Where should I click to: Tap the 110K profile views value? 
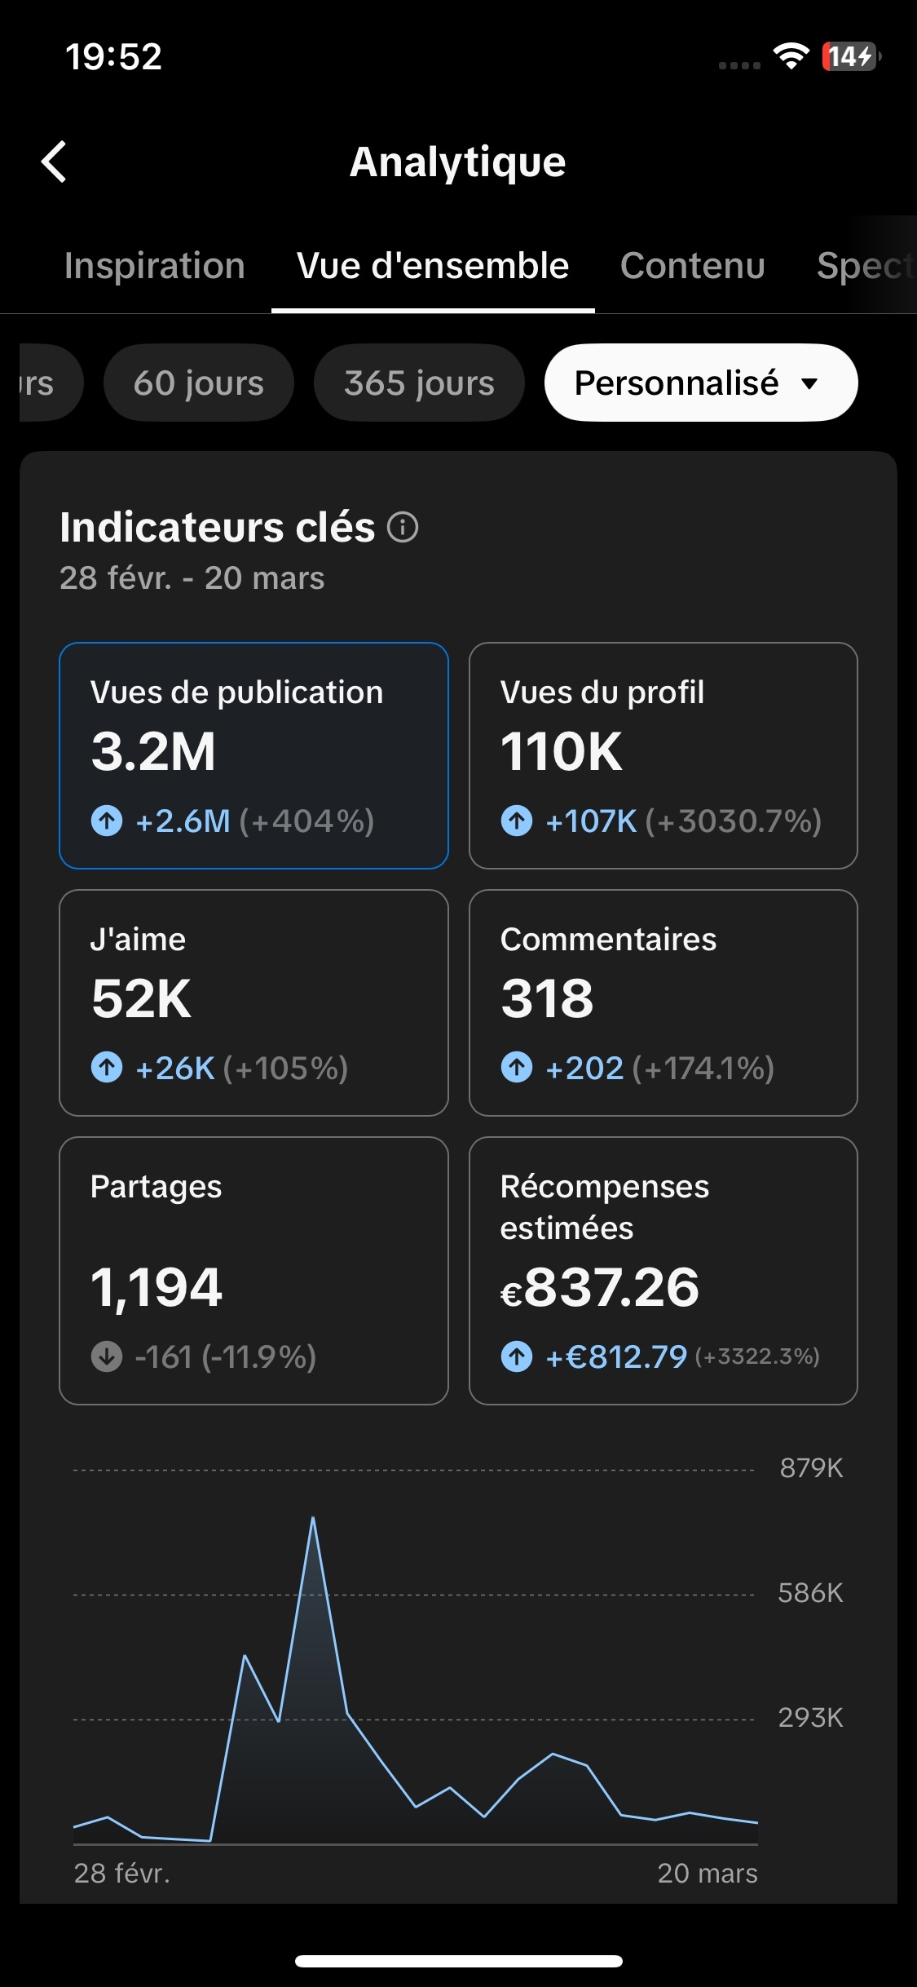click(x=562, y=751)
